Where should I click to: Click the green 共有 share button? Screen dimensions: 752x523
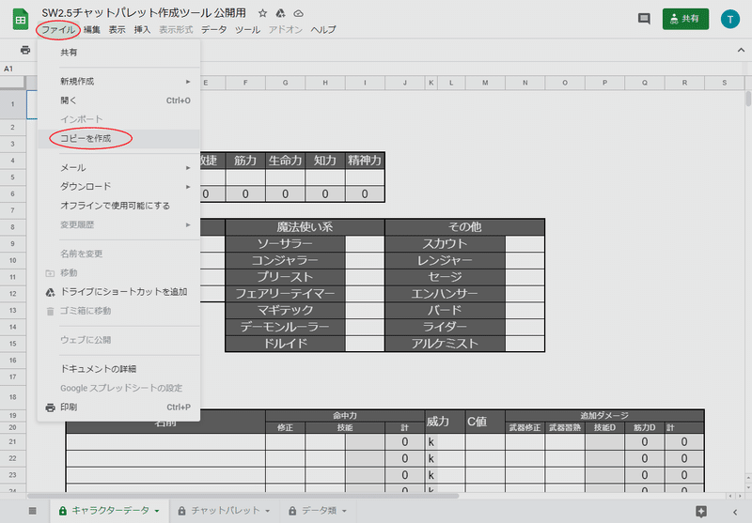pos(685,19)
